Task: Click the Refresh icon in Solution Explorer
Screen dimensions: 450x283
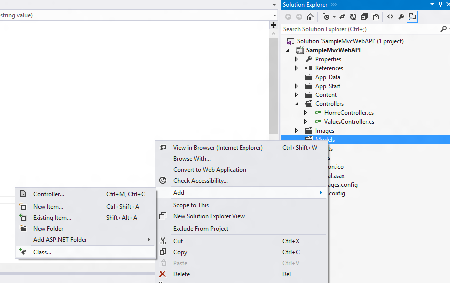Action: tap(353, 17)
